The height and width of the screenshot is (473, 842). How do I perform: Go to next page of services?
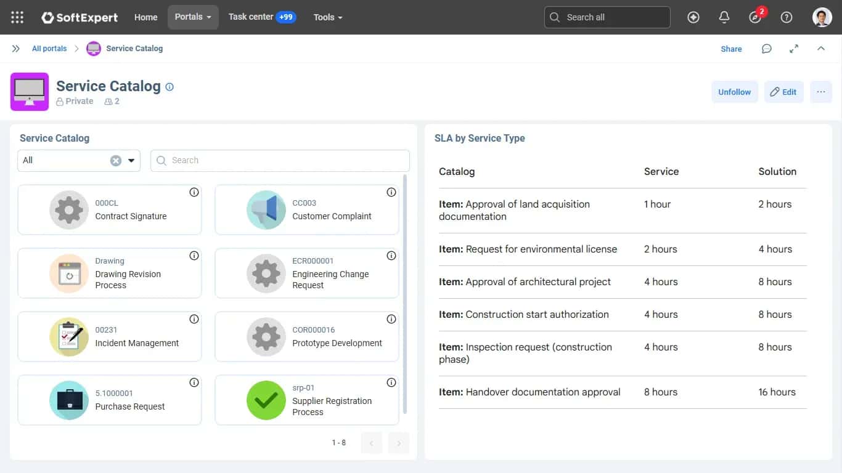tap(399, 443)
